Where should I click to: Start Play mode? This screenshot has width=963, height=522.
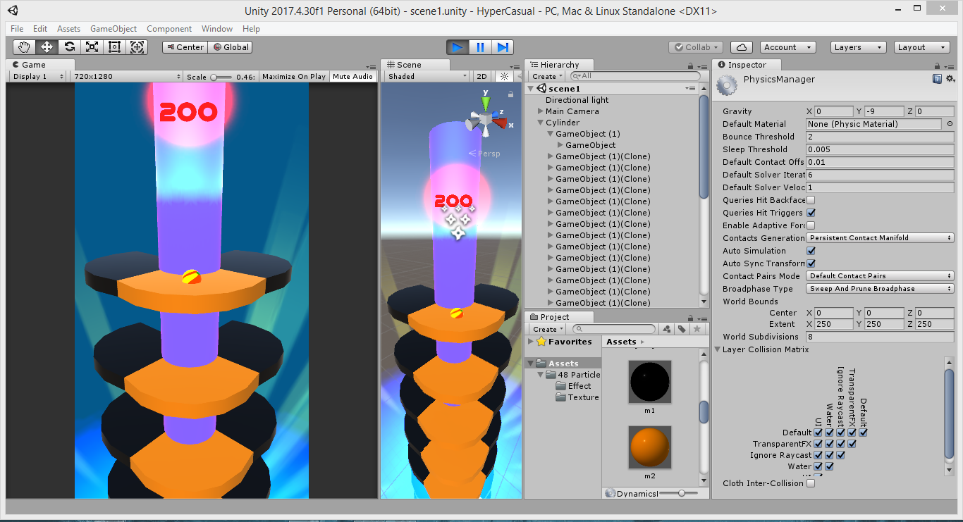[458, 47]
